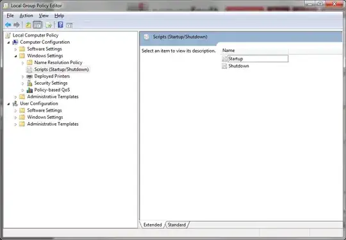Viewport: 346px width, 240px height.
Task: Expand Software Settings under Computer Configuration
Action: 15,49
